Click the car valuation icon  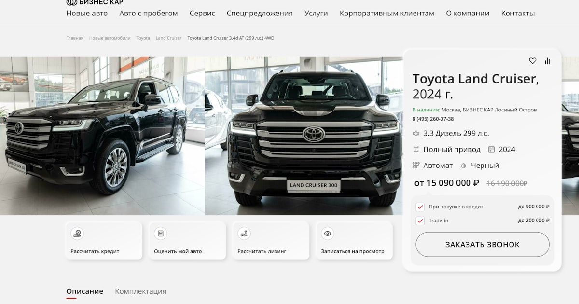(x=161, y=234)
